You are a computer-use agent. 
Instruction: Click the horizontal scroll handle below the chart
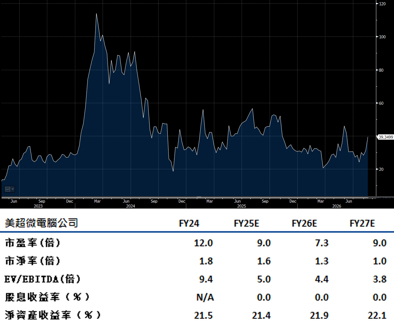199,197
